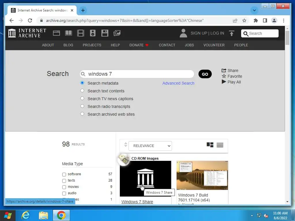Open the RELEVANCE sort dropdown

point(150,146)
